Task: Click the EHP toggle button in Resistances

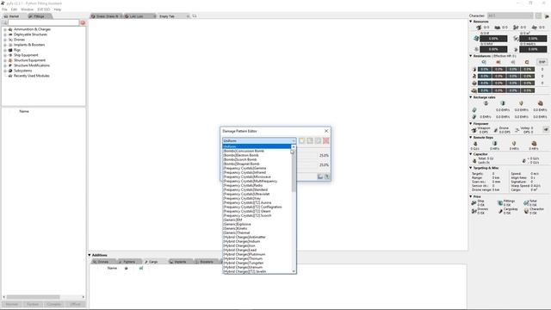Action: click(542, 62)
